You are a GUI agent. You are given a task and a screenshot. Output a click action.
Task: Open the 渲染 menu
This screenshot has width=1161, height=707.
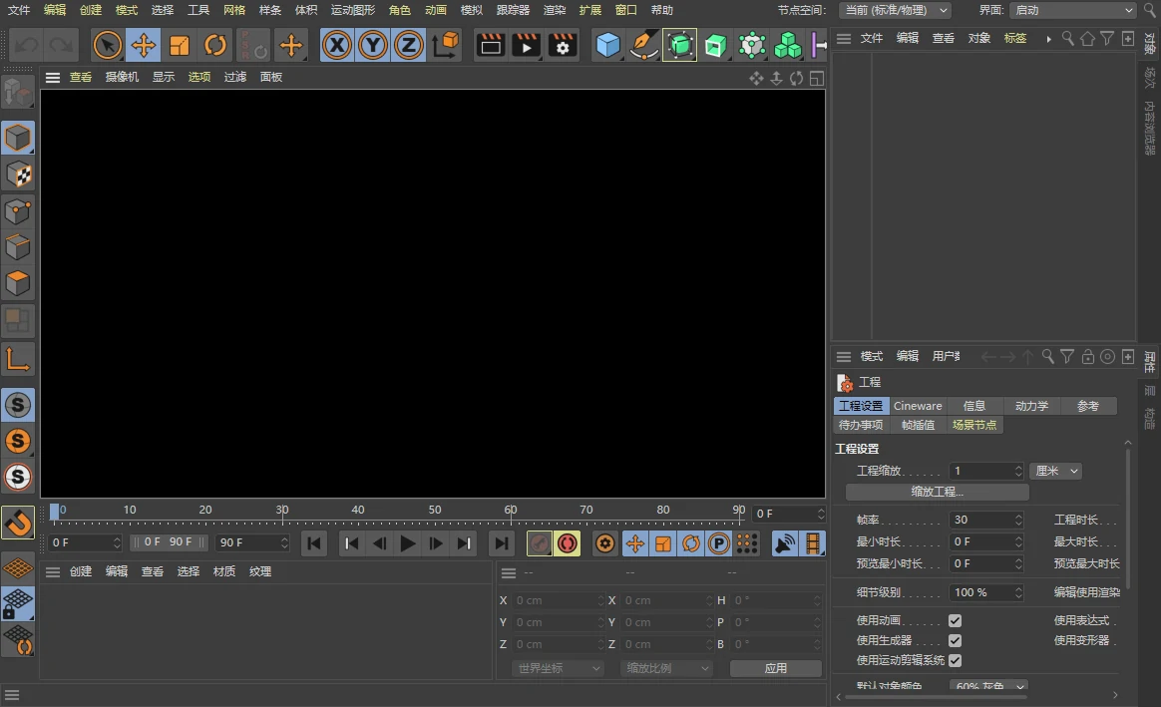coord(553,10)
